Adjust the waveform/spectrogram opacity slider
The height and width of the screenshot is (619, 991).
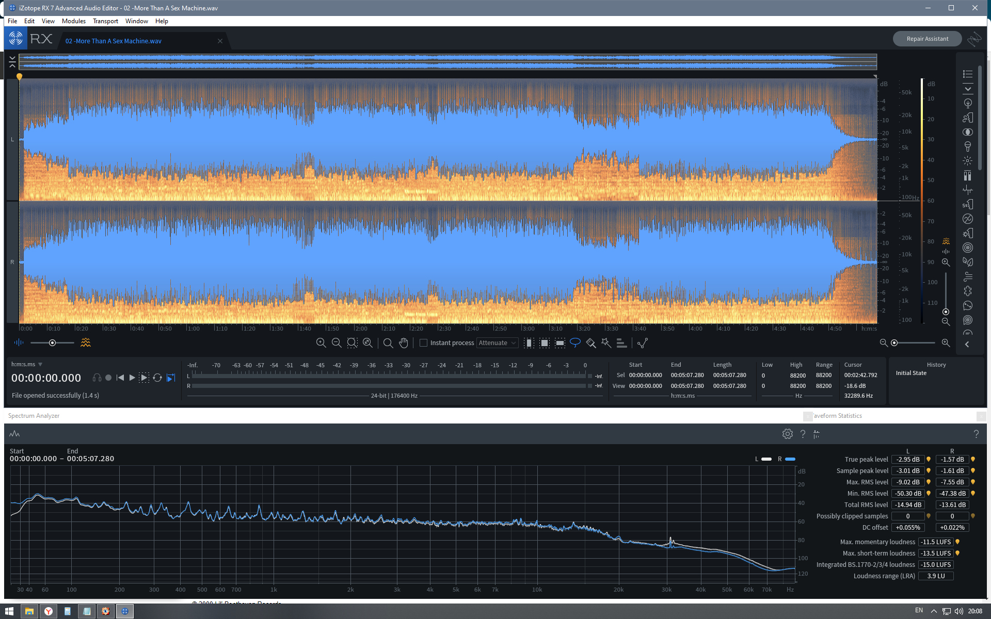(x=52, y=343)
